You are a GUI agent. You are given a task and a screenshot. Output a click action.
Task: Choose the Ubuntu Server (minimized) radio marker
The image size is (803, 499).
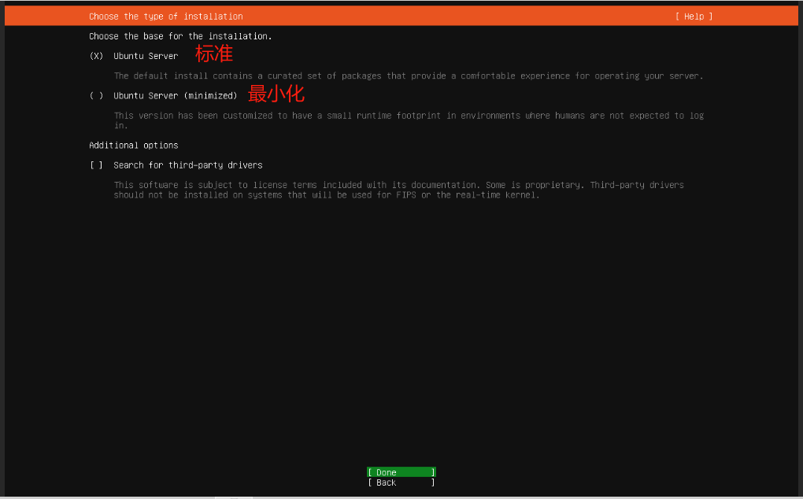click(x=96, y=96)
